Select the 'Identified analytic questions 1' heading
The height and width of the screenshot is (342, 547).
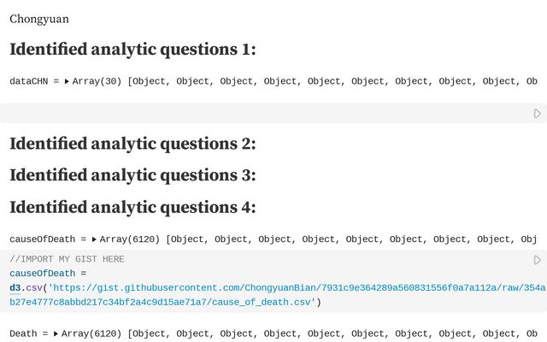coord(132,50)
